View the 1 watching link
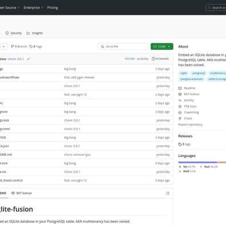 point(191,112)
